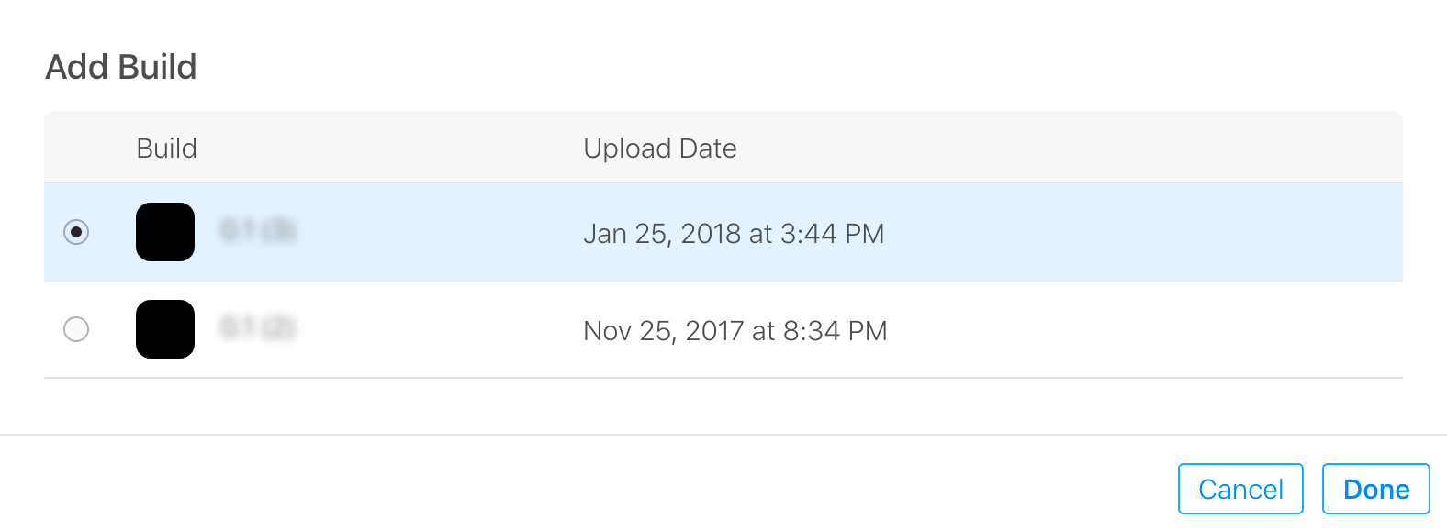Click the blank right end of the Nov 25 row
1447x530 pixels.
pyautogui.click(x=1148, y=329)
